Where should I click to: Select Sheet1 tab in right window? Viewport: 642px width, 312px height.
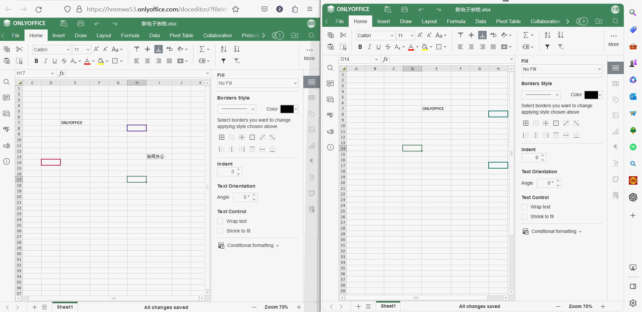pos(388,306)
